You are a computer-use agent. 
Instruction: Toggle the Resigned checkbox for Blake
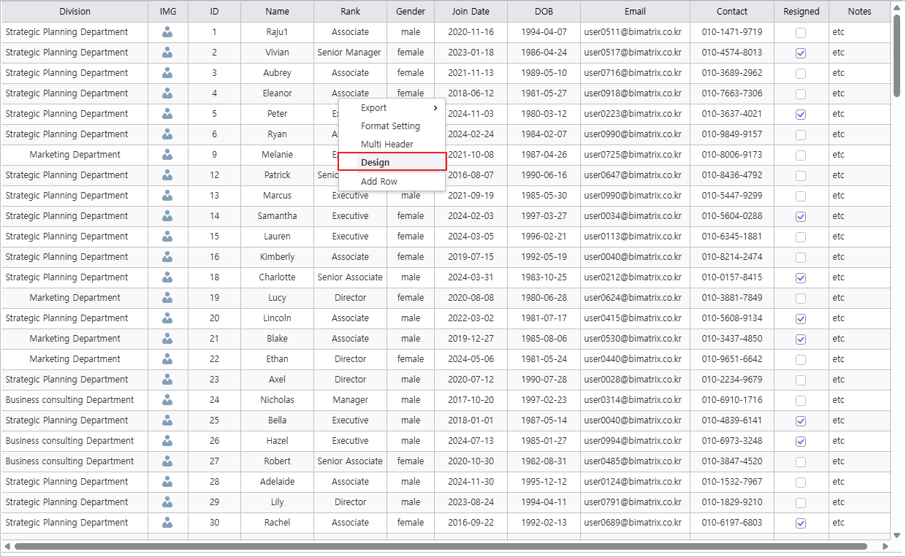(801, 339)
